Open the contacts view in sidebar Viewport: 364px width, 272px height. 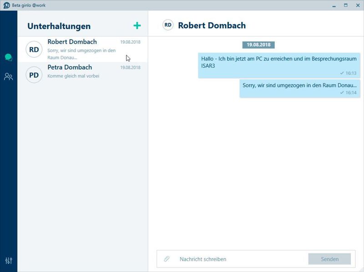coord(8,76)
